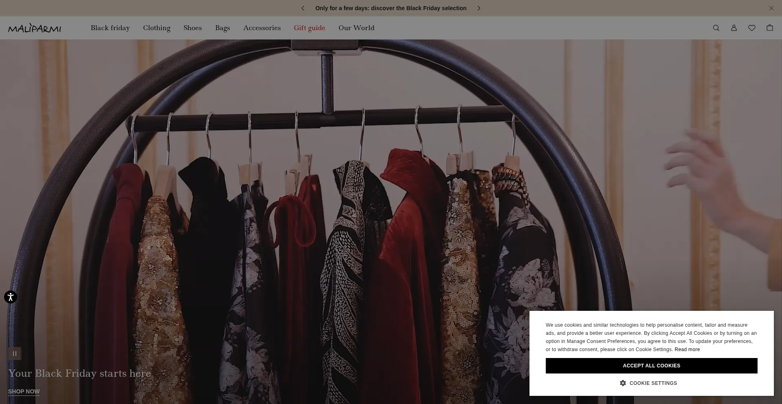
Task: Click the Maliparmi logo
Action: [35, 28]
